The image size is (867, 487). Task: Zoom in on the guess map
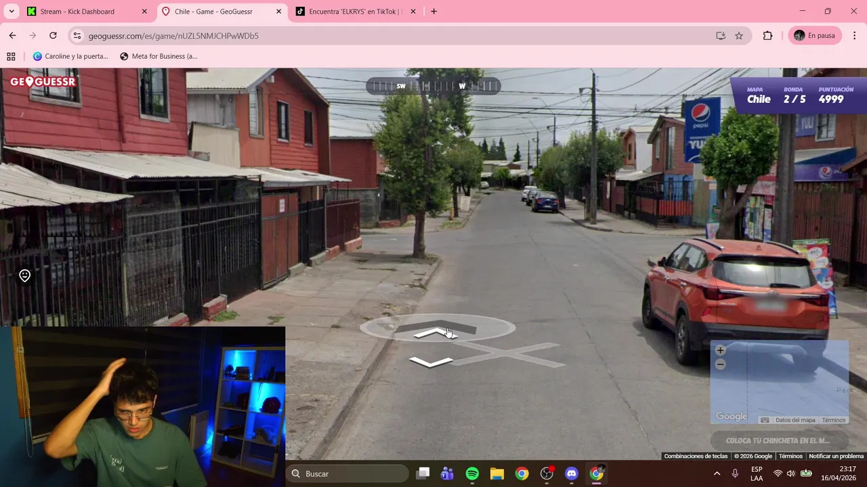pyautogui.click(x=720, y=350)
